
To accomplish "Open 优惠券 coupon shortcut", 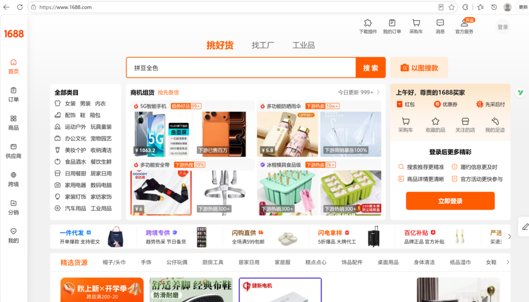I will (x=446, y=104).
